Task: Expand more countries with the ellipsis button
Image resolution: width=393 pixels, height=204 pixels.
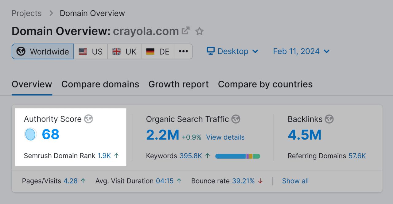Action: [183, 51]
